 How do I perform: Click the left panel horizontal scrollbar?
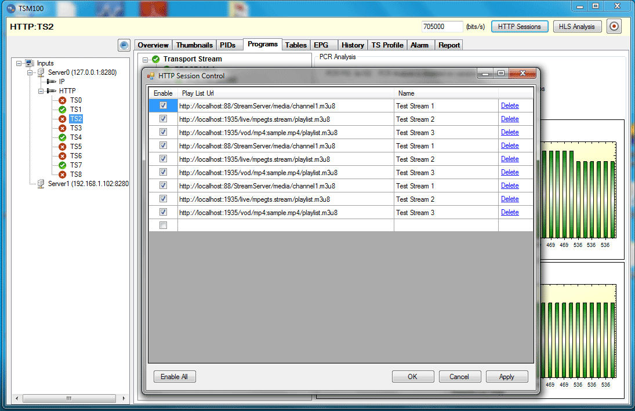69,398
